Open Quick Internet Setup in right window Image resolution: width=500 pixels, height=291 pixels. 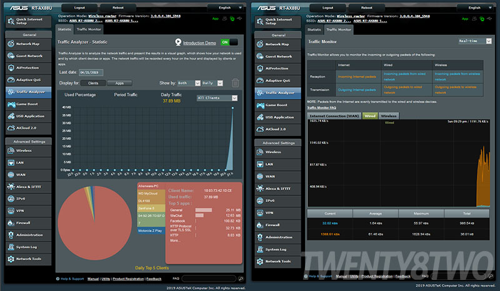coord(277,21)
